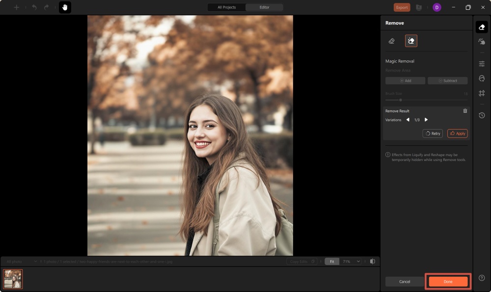
Task: Open the Adjustments panel in right sidebar
Action: click(482, 63)
